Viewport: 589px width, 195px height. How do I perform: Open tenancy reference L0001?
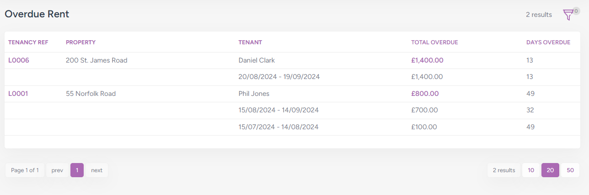18,94
